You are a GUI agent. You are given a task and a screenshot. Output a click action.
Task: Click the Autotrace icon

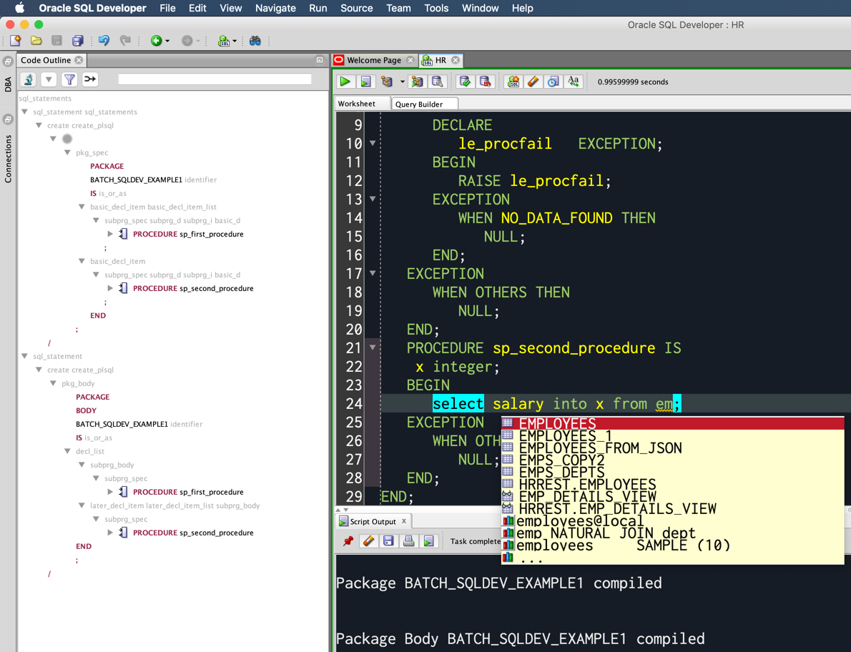[x=417, y=81]
